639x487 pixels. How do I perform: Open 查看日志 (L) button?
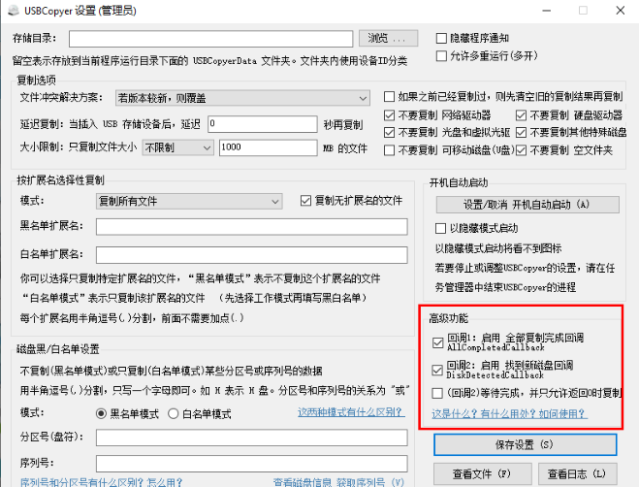click(577, 473)
